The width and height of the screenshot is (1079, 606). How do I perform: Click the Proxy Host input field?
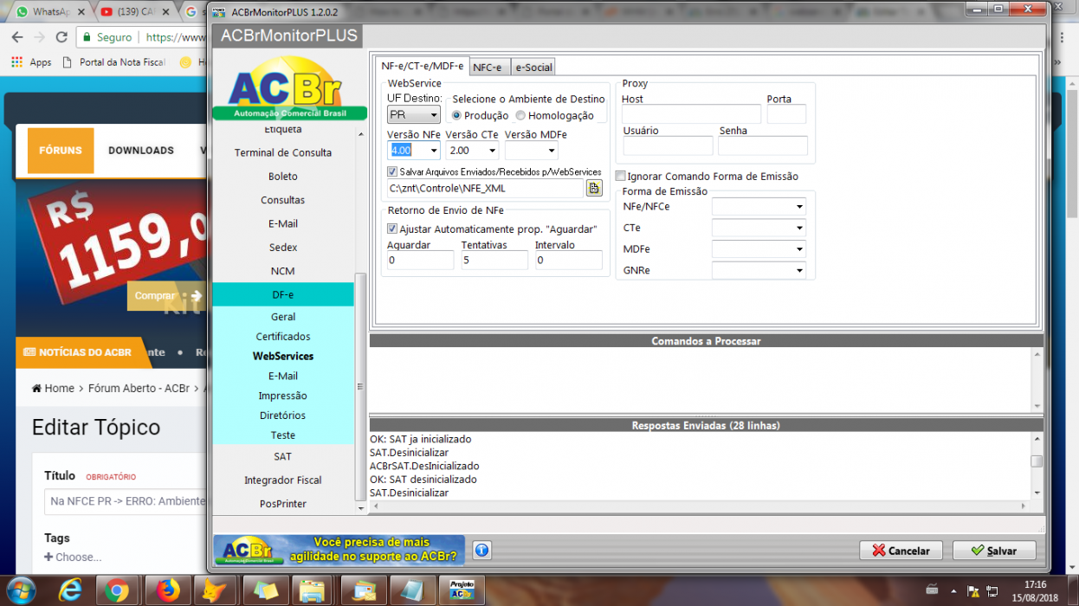[691, 114]
